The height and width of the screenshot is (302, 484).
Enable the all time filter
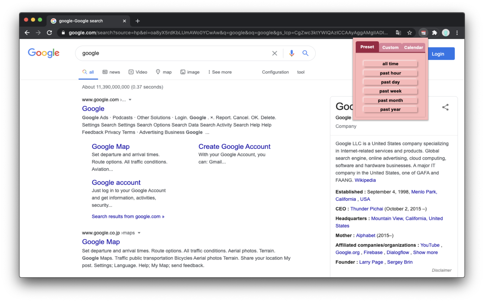(x=390, y=63)
